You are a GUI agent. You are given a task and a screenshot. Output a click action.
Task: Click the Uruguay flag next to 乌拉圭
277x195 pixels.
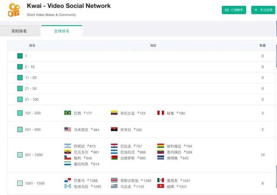point(114,186)
